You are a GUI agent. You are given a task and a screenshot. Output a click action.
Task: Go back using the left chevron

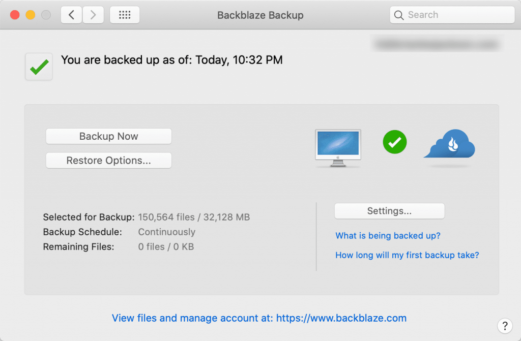click(x=71, y=15)
